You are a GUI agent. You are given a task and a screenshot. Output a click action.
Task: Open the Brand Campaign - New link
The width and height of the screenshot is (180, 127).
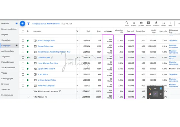pyautogui.click(x=46, y=41)
